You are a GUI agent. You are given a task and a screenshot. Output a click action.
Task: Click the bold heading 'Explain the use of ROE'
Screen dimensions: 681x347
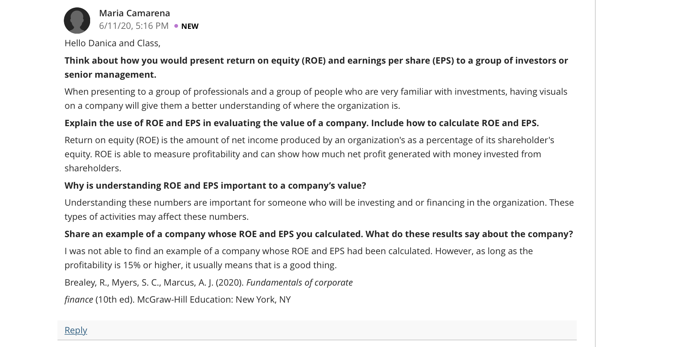302,123
